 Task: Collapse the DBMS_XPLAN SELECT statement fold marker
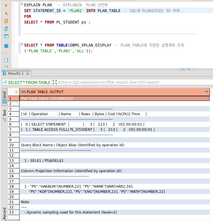[22, 44]
